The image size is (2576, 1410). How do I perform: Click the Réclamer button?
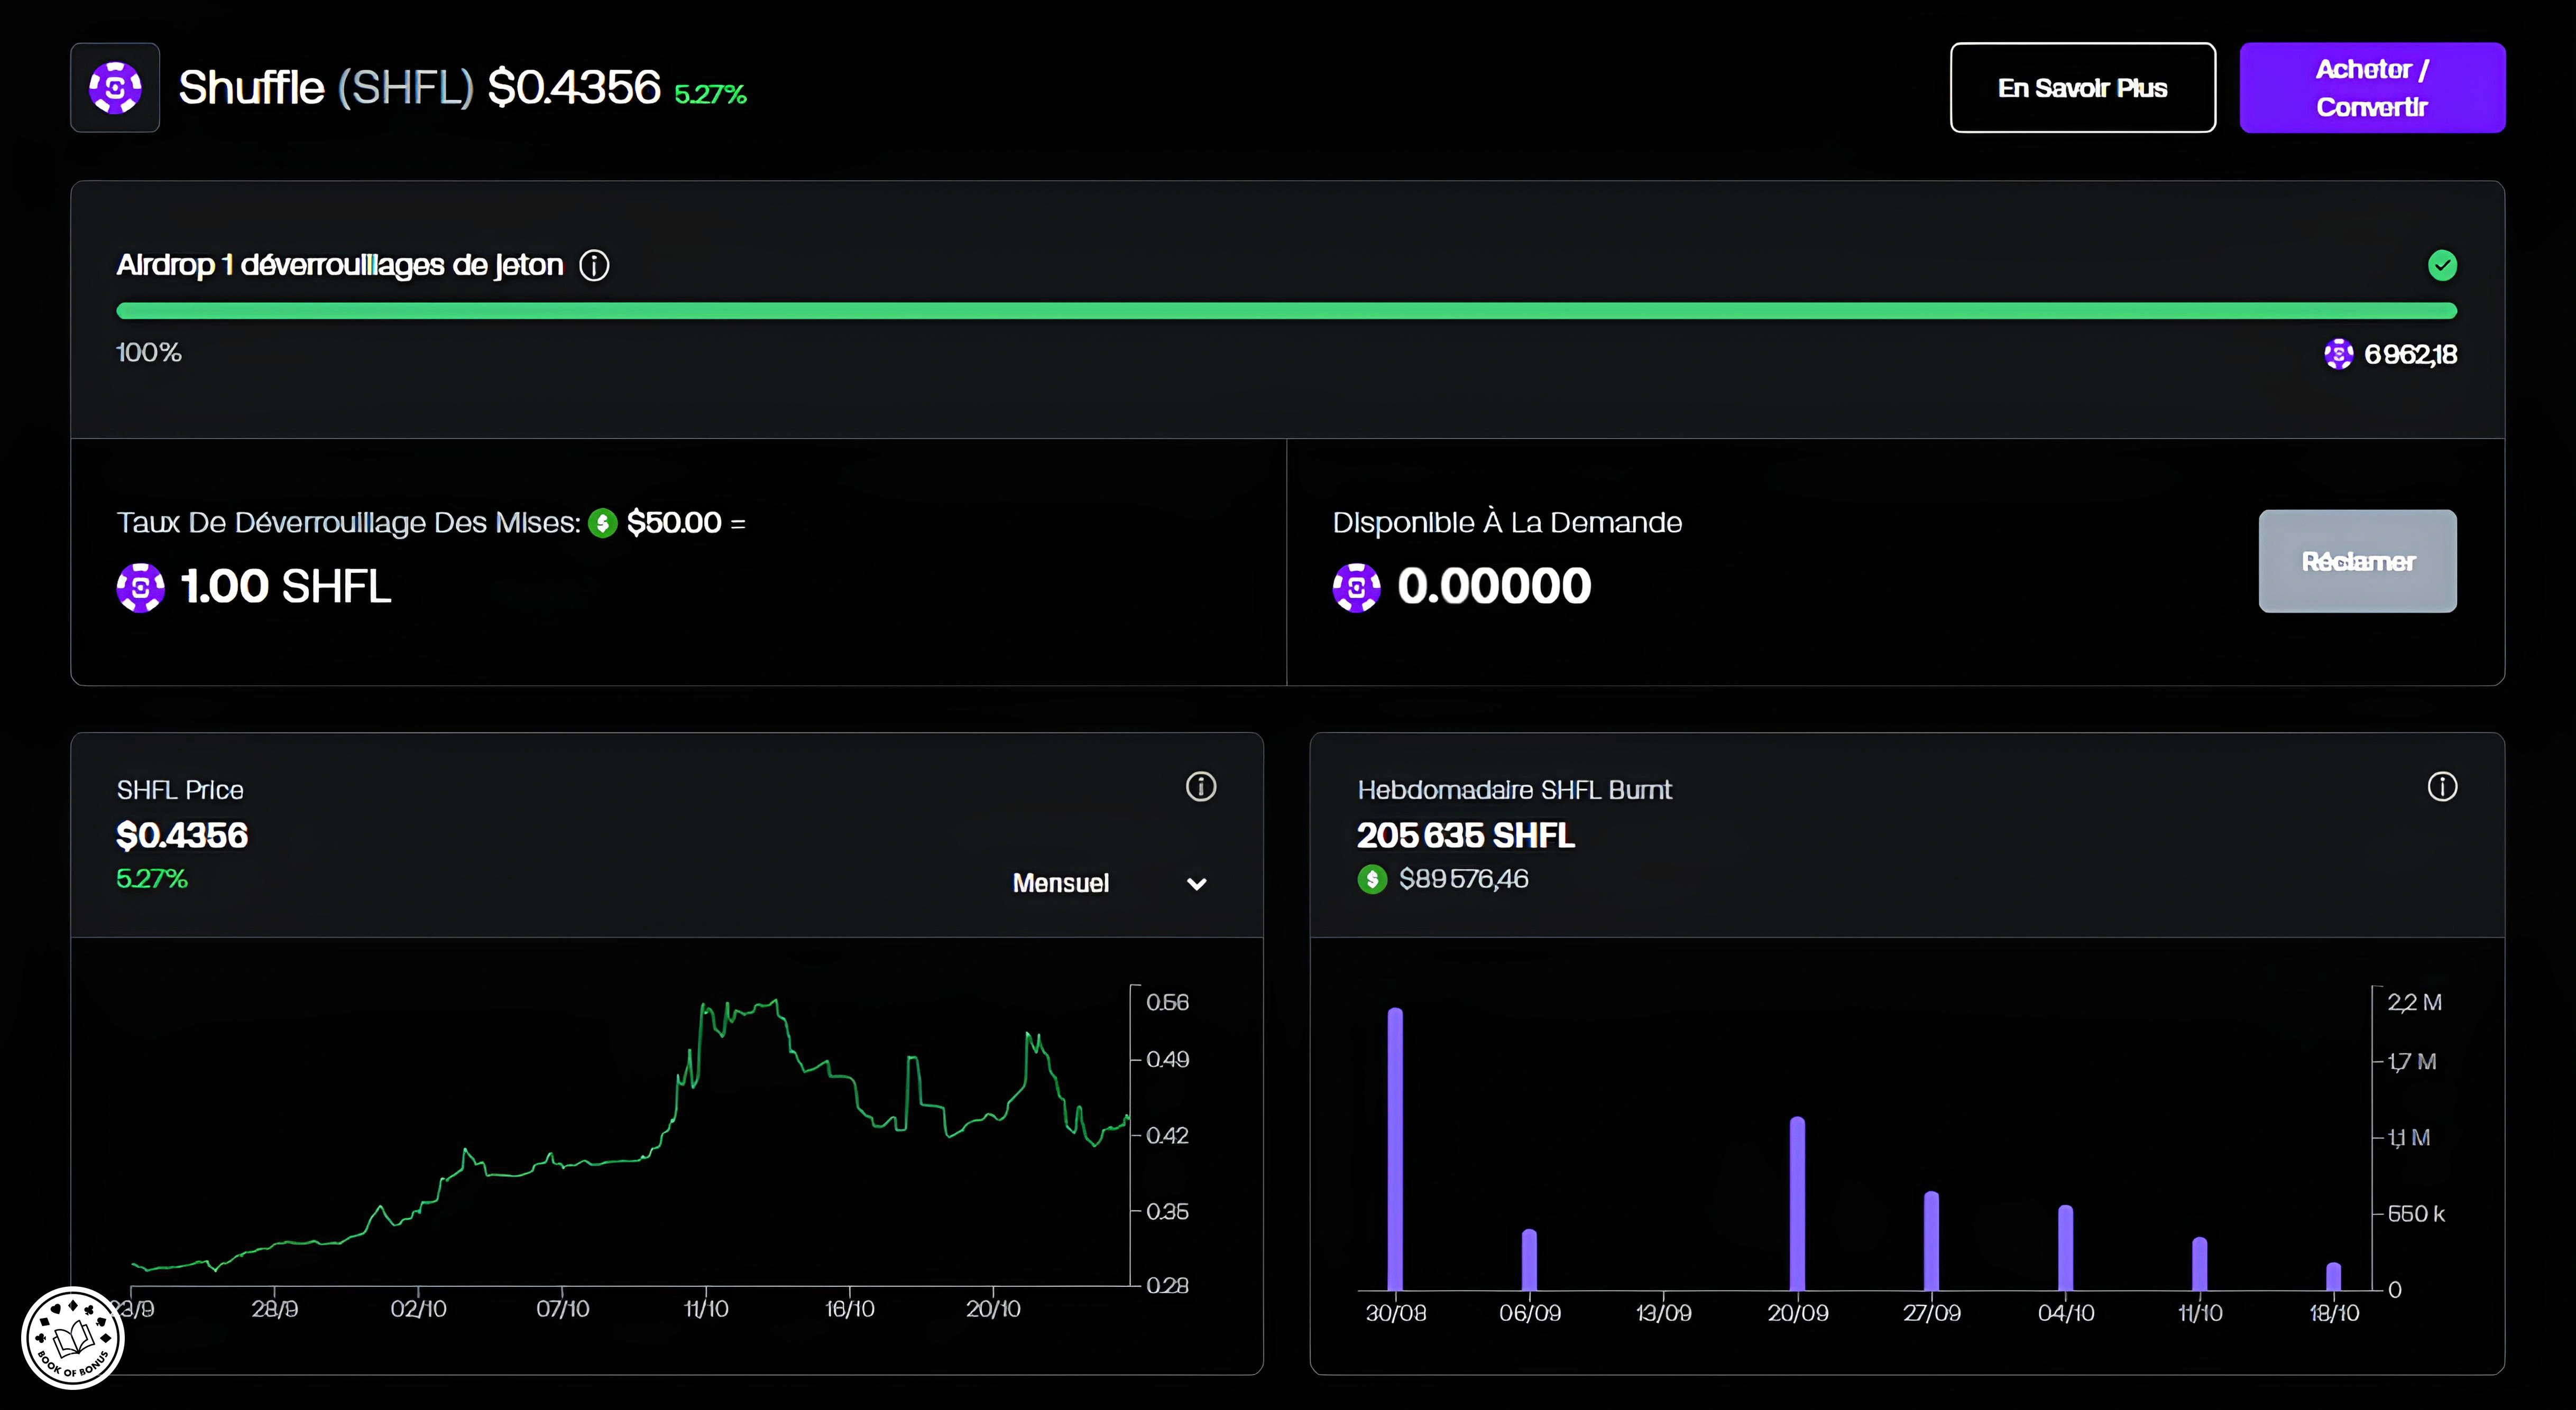[x=2357, y=562]
